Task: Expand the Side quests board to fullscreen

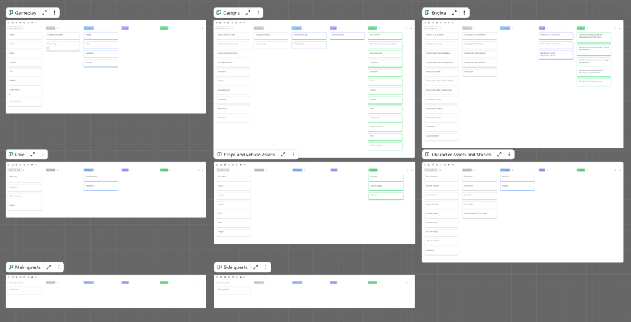Action: [x=255, y=267]
